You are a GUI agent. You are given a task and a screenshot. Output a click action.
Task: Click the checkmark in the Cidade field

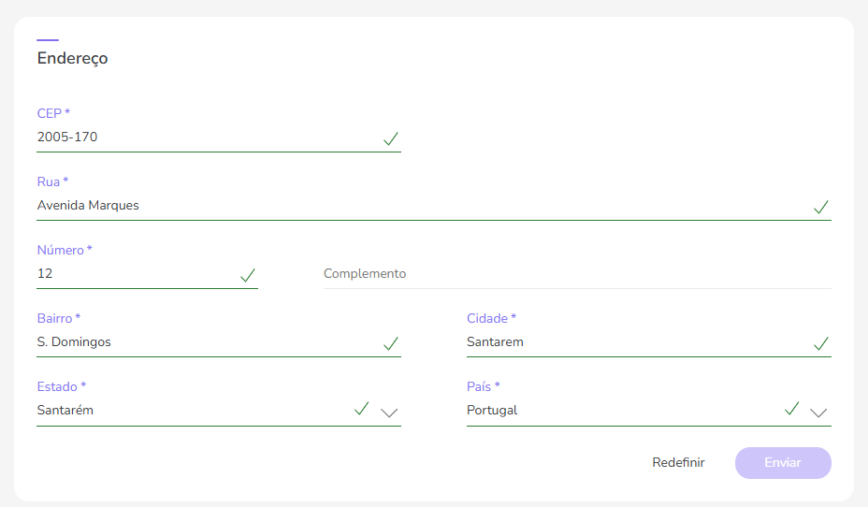point(820,343)
